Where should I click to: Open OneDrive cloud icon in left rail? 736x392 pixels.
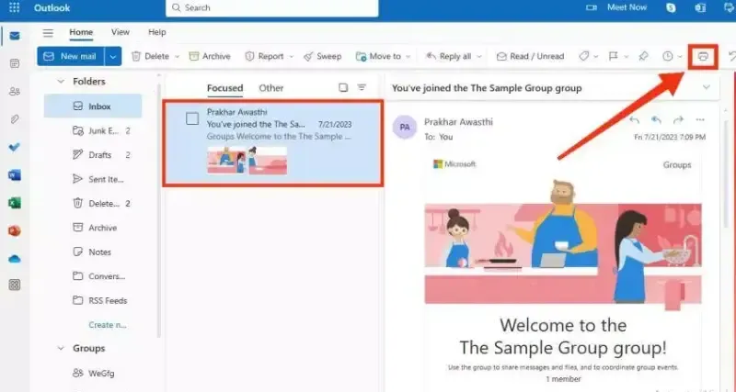click(x=15, y=259)
